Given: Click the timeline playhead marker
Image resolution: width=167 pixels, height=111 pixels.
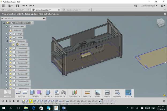Looking at the screenshot, I should coord(102,101).
